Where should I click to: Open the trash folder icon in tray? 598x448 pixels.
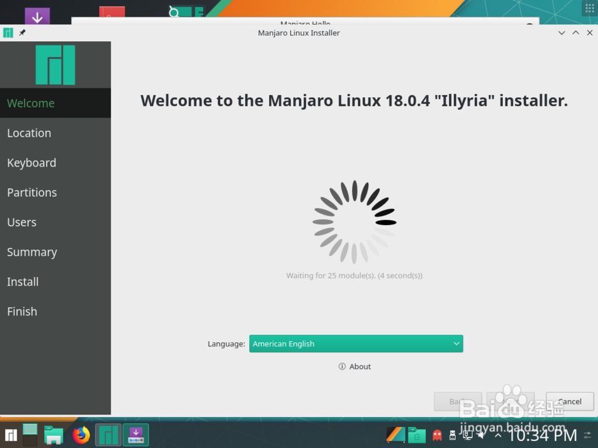(417, 435)
